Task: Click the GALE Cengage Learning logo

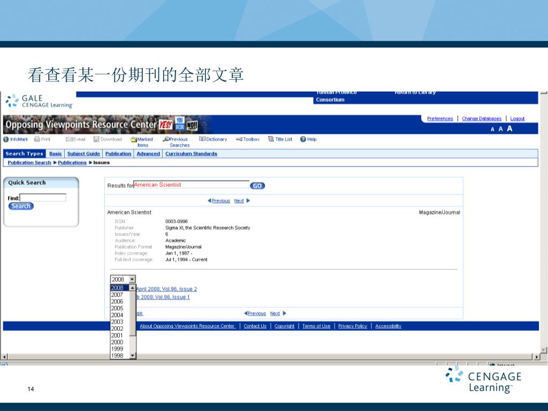Action: coord(39,101)
